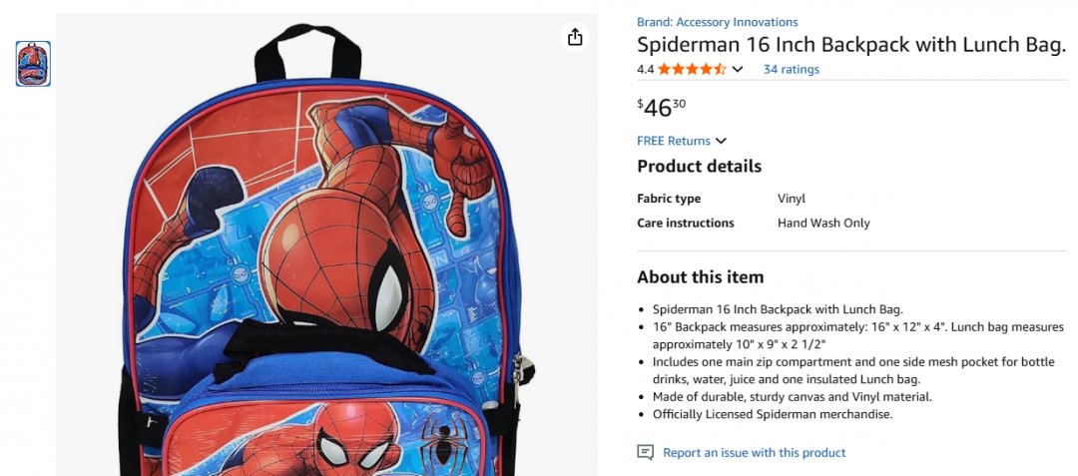Click the Product details heading
Viewport: 1078px width, 476px height.
coord(699,167)
